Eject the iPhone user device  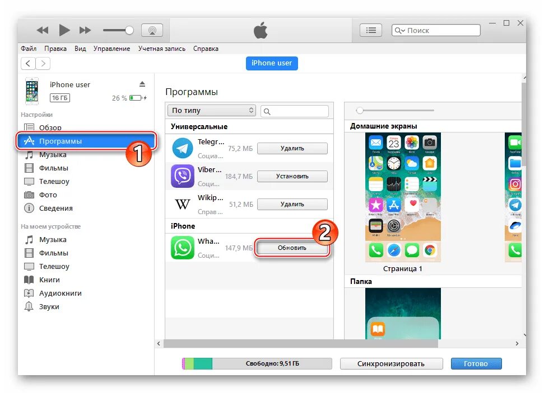[x=142, y=84]
